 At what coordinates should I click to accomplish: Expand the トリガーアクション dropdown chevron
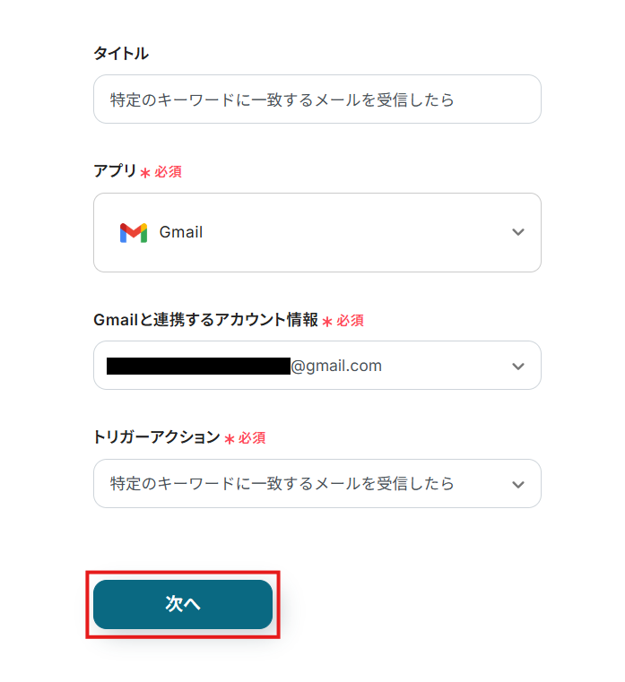(x=517, y=485)
